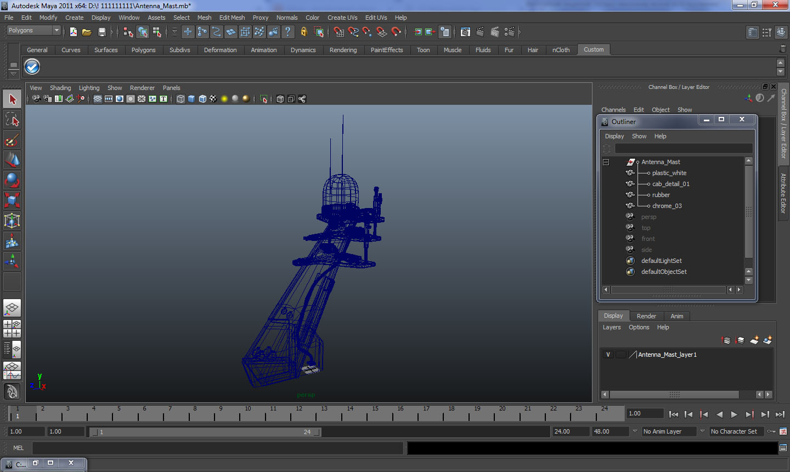790x472 pixels.
Task: Toggle visibility V of Antenna_Mast_layer1
Action: click(608, 355)
